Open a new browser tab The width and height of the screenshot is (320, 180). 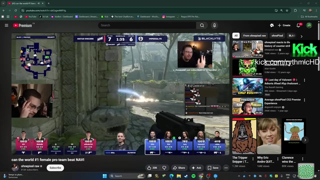tap(48, 3)
